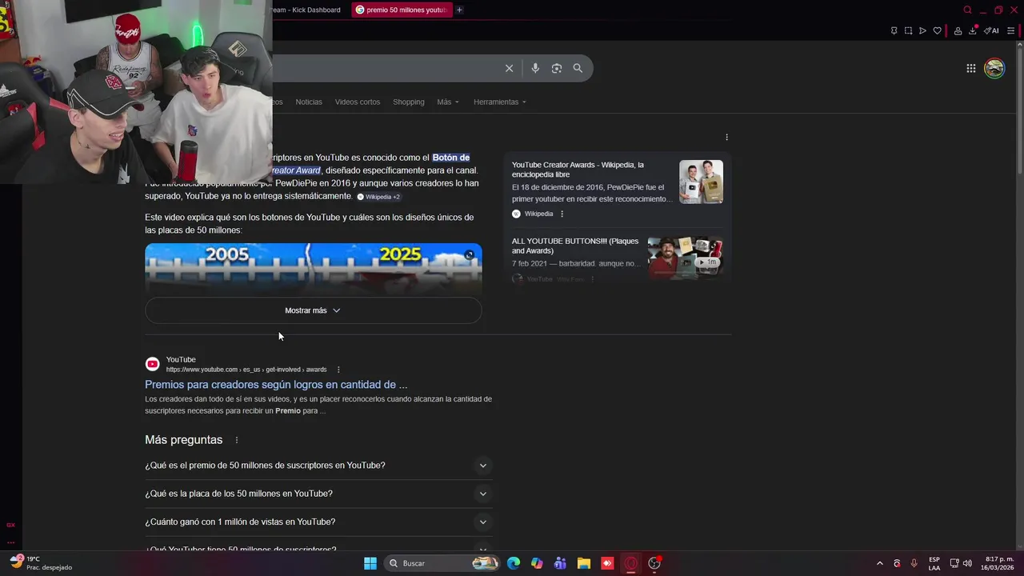Open Copilot from the taskbar
This screenshot has width=1024, height=576.
click(537, 563)
